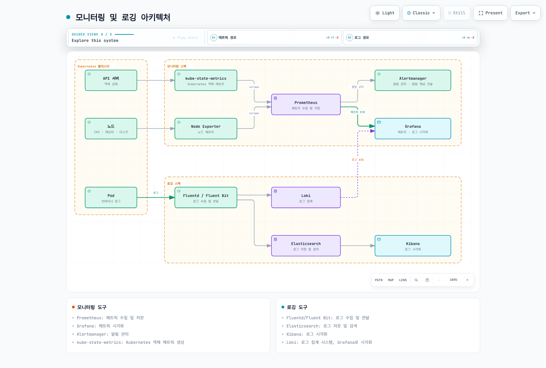This screenshot has width=546, height=368.
Task: Switch to PATH mode in canvas toolbar
Action: pos(379,280)
